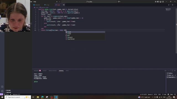Image resolution: width=177 pixels, height=99 pixels.
Task: Toggle the secondary side bar
Action: [163, 2]
